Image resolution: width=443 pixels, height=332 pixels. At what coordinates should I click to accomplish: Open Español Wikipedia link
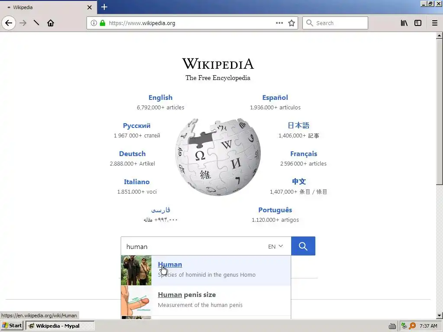pyautogui.click(x=275, y=97)
